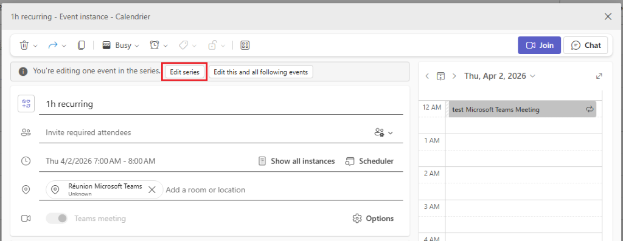623x241 pixels.
Task: Expand the Forward options dropdown arrow
Action: (x=64, y=46)
